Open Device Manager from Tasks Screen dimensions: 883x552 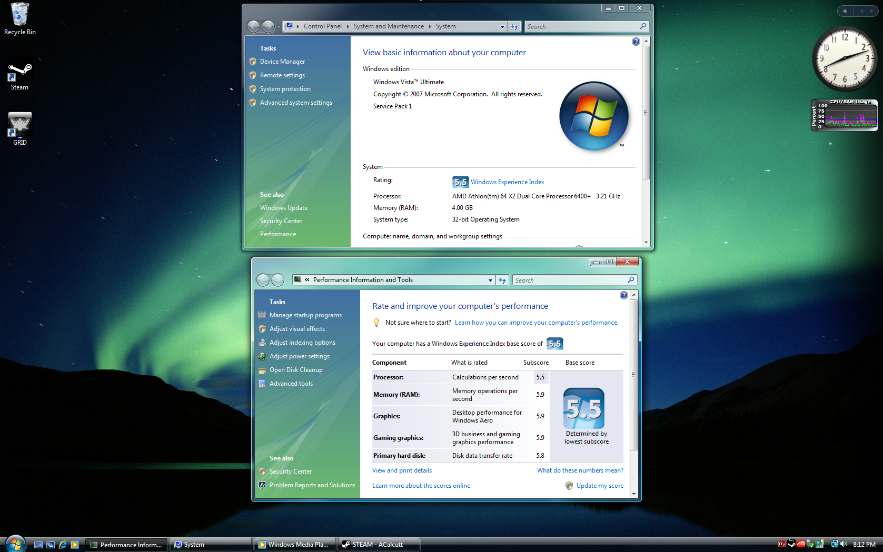pyautogui.click(x=282, y=62)
